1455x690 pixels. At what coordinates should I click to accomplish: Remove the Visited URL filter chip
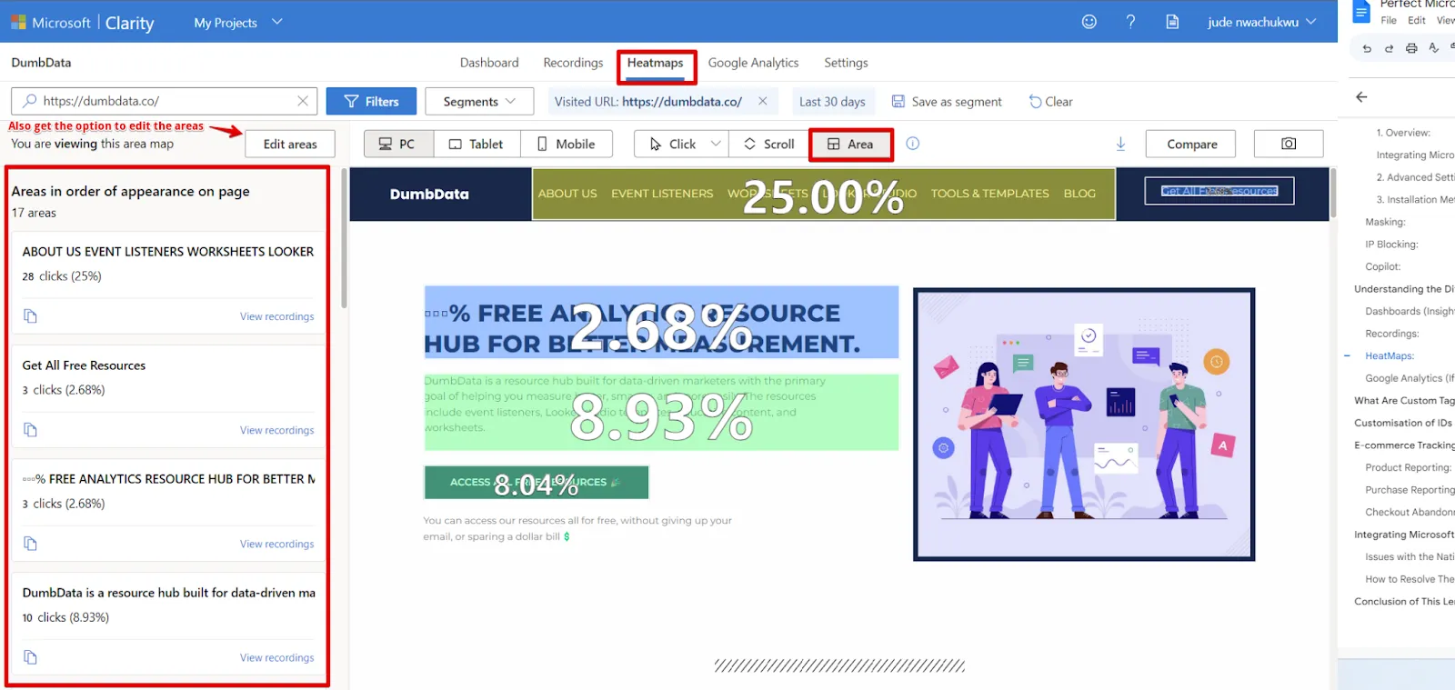pyautogui.click(x=762, y=101)
